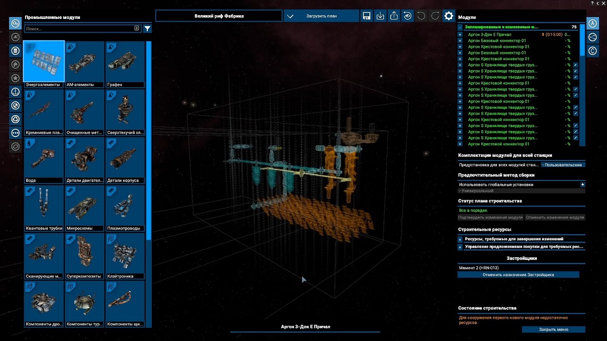Open the star icon category in sidebar

tap(16, 78)
